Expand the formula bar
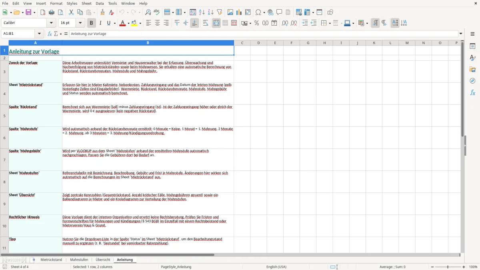 461,34
